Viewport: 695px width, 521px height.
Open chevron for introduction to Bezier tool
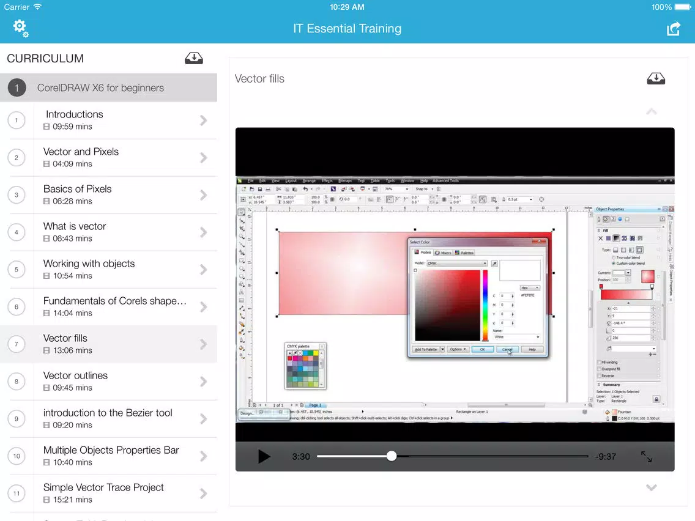(204, 419)
